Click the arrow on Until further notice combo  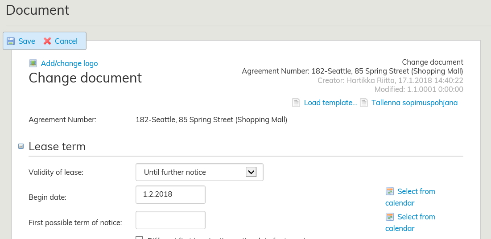pos(251,172)
